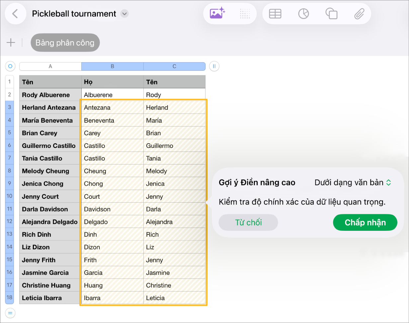The height and width of the screenshot is (323, 409).
Task: Click the paperclip attachment icon
Action: 359,14
